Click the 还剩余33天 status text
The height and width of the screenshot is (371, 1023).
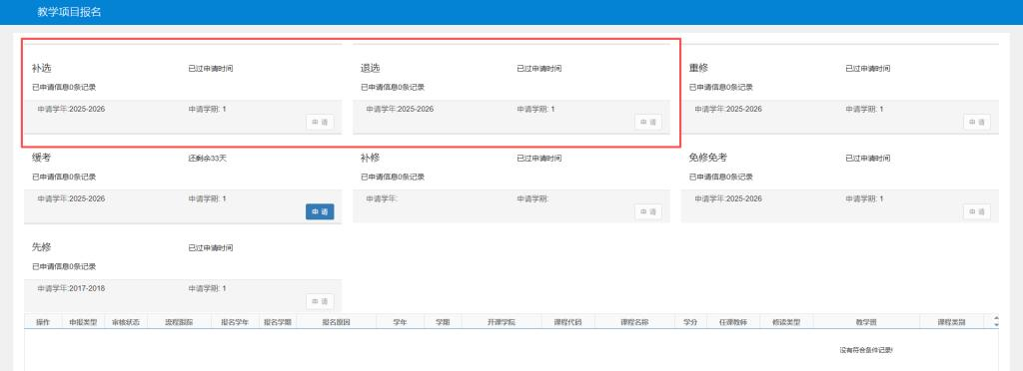coord(208,159)
